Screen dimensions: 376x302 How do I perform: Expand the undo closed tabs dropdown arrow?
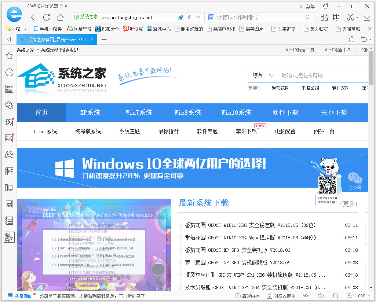point(370,39)
